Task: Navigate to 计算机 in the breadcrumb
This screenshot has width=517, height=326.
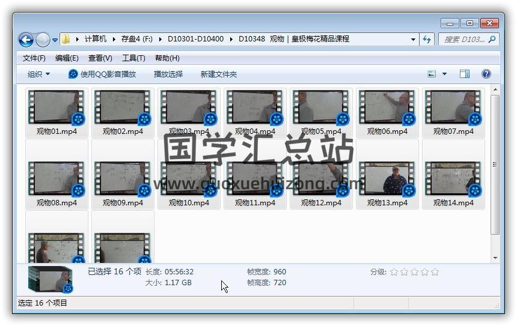Action: point(96,39)
